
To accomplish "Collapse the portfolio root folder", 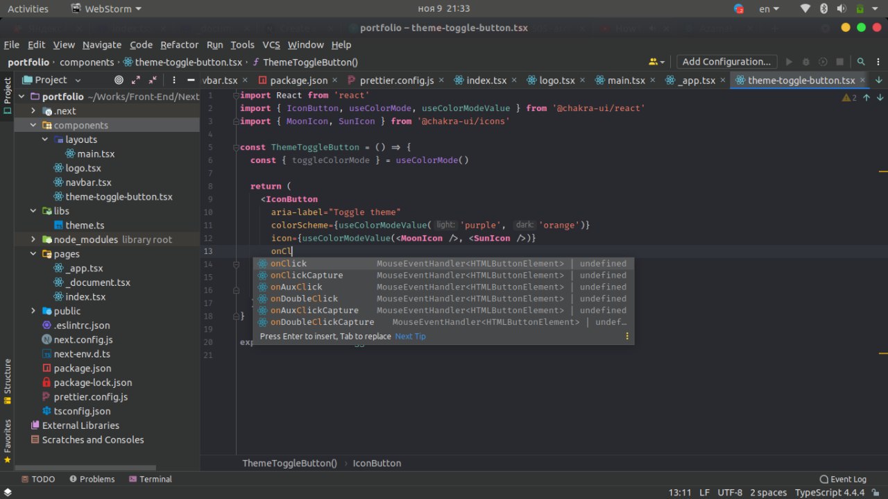I will pos(22,96).
